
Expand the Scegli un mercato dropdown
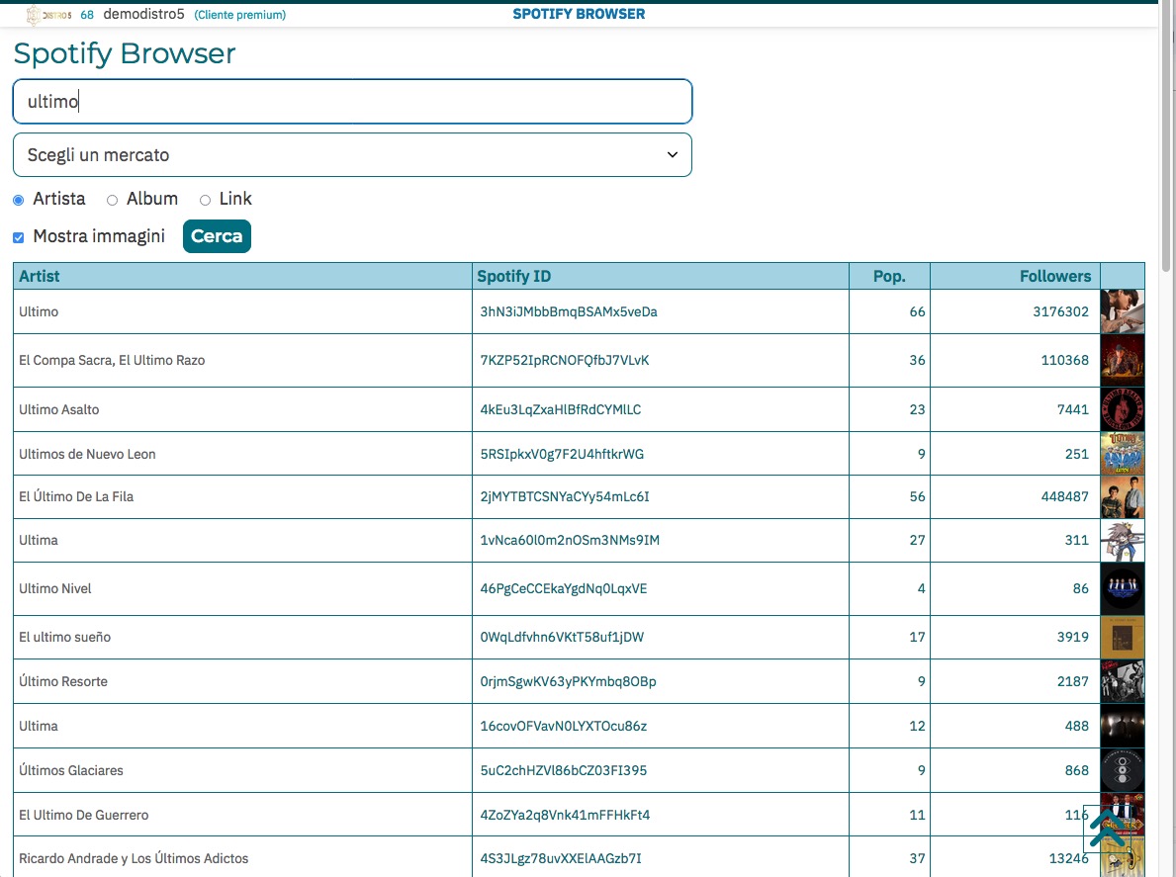point(352,155)
